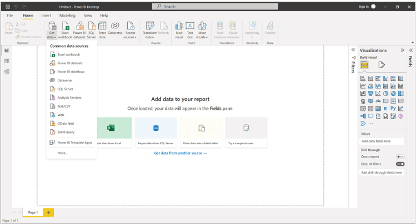Select Dataverse in dropdown menu list
This screenshot has height=224, width=416.
(x=71, y=80)
